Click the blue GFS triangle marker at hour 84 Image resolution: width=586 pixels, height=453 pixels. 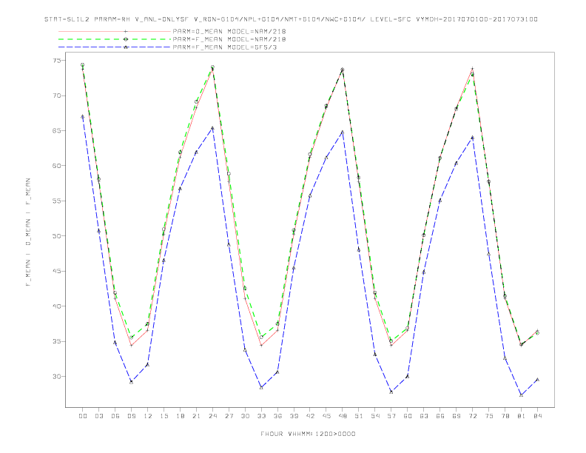tap(537, 380)
